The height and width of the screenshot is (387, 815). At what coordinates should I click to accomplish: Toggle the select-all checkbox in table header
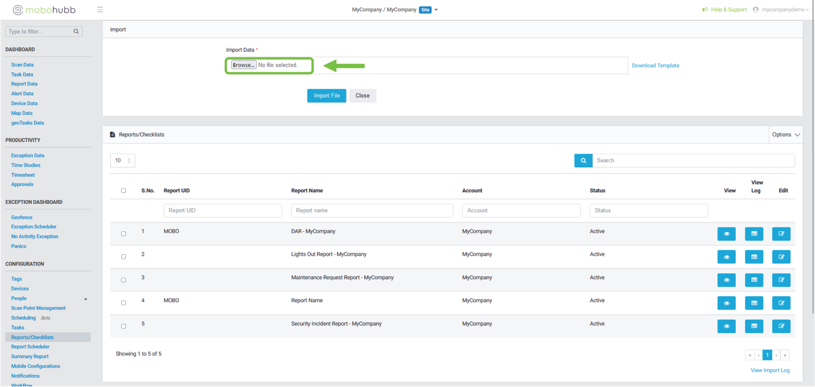123,191
